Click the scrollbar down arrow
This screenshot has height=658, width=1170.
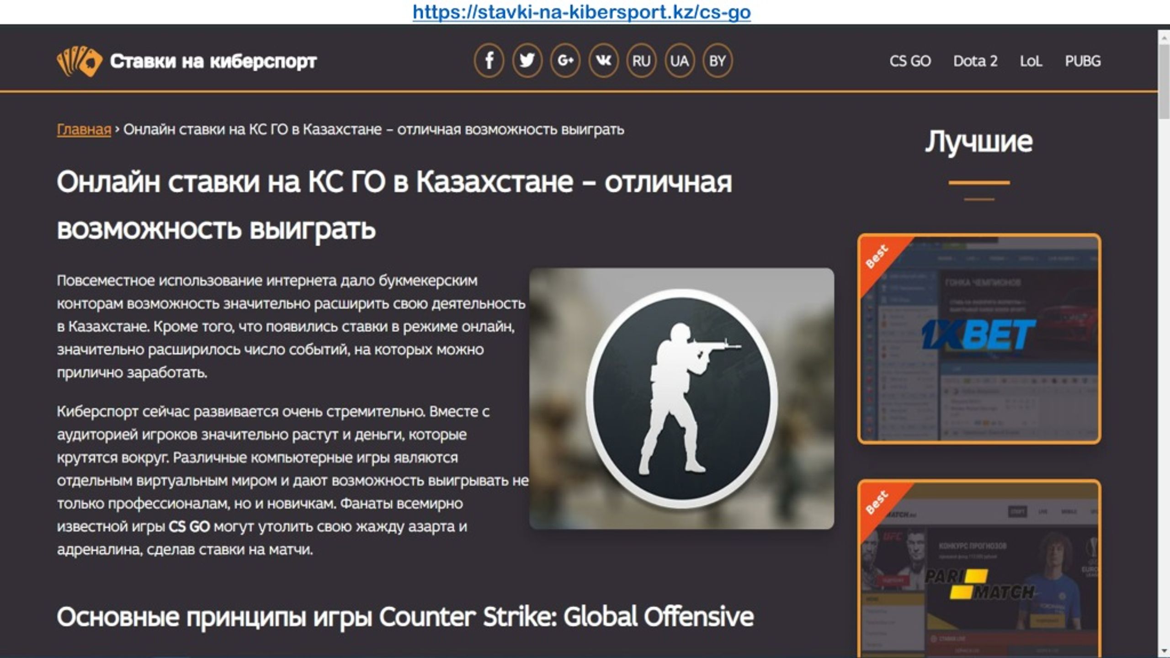click(1164, 650)
